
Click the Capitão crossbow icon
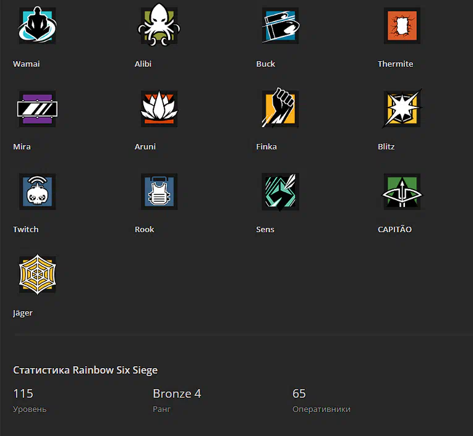pos(402,191)
